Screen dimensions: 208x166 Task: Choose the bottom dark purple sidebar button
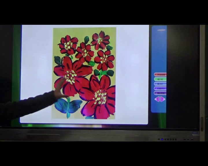pos(160,93)
